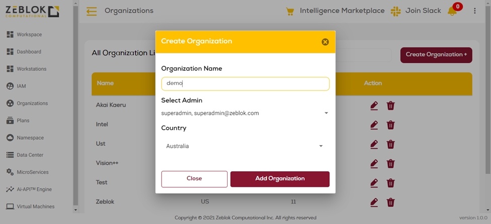Edit the Vision++ organization with pencil icon

[374, 164]
